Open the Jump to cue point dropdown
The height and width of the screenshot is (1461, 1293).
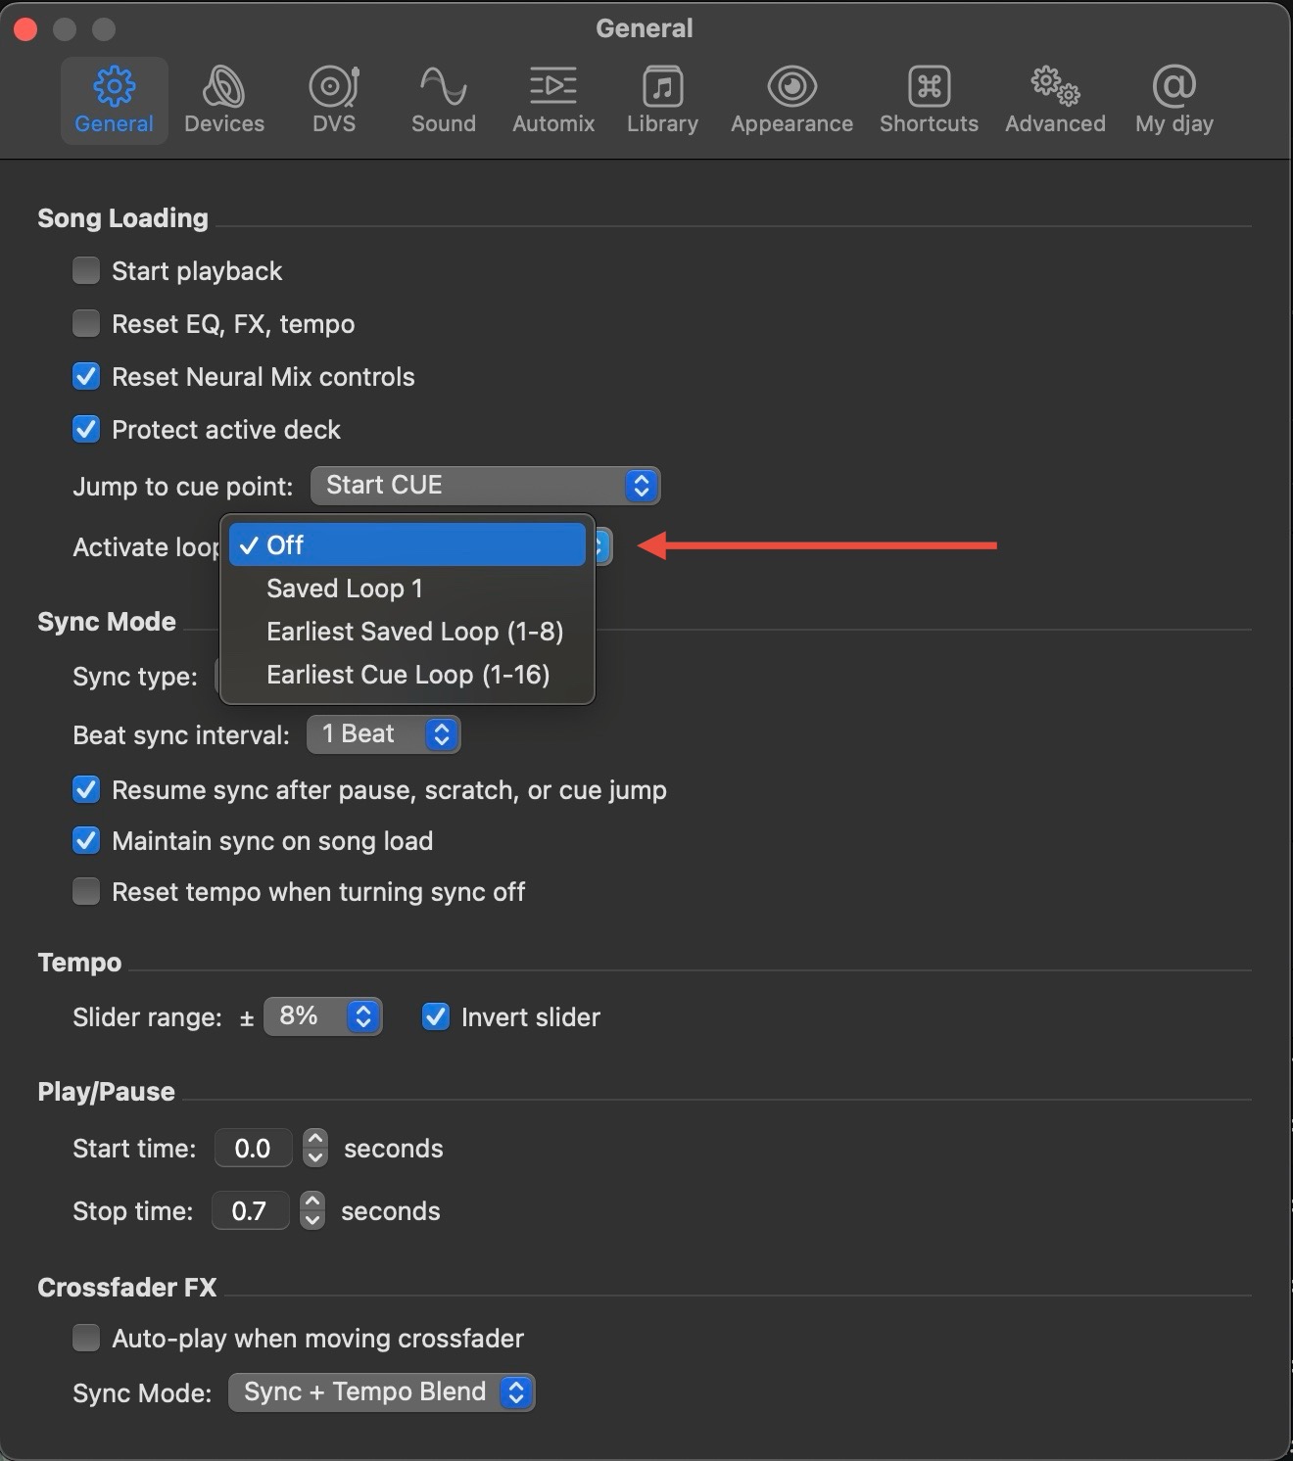tap(485, 486)
